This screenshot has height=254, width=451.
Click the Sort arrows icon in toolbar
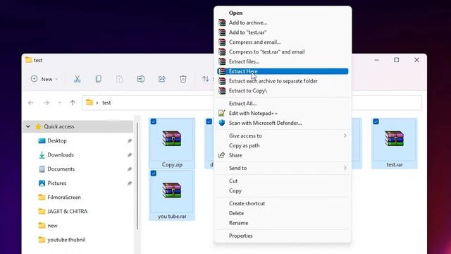[x=205, y=79]
